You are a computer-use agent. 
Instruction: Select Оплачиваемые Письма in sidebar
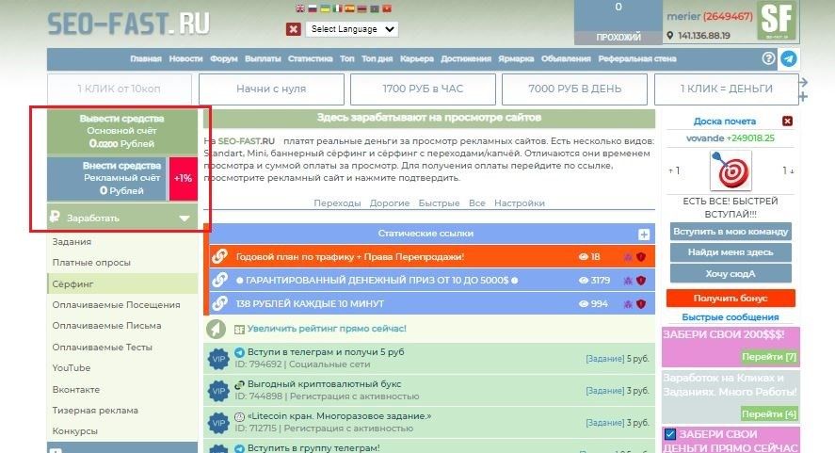coord(106,326)
